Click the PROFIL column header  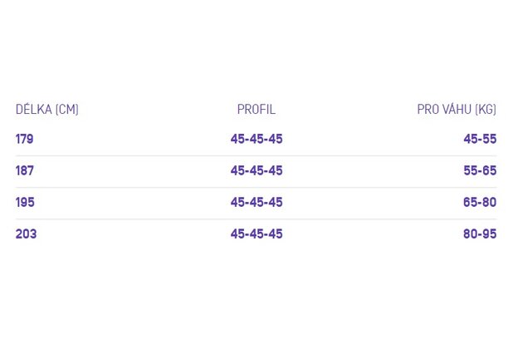click(x=257, y=110)
